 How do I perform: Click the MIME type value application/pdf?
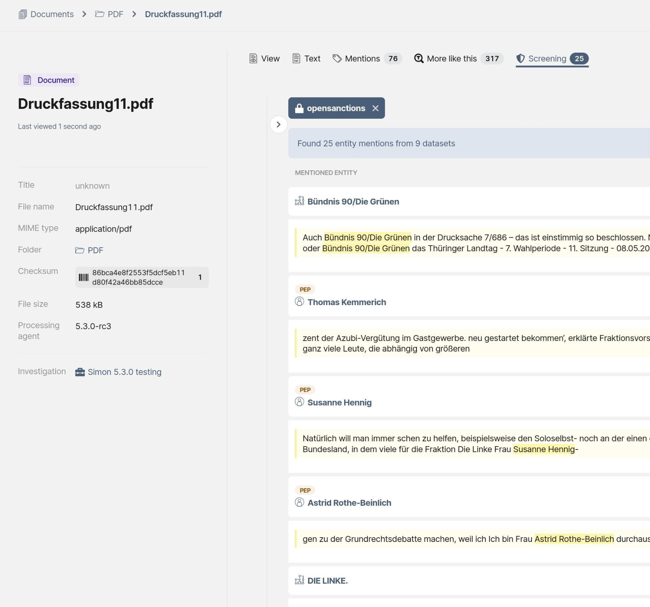coord(103,229)
